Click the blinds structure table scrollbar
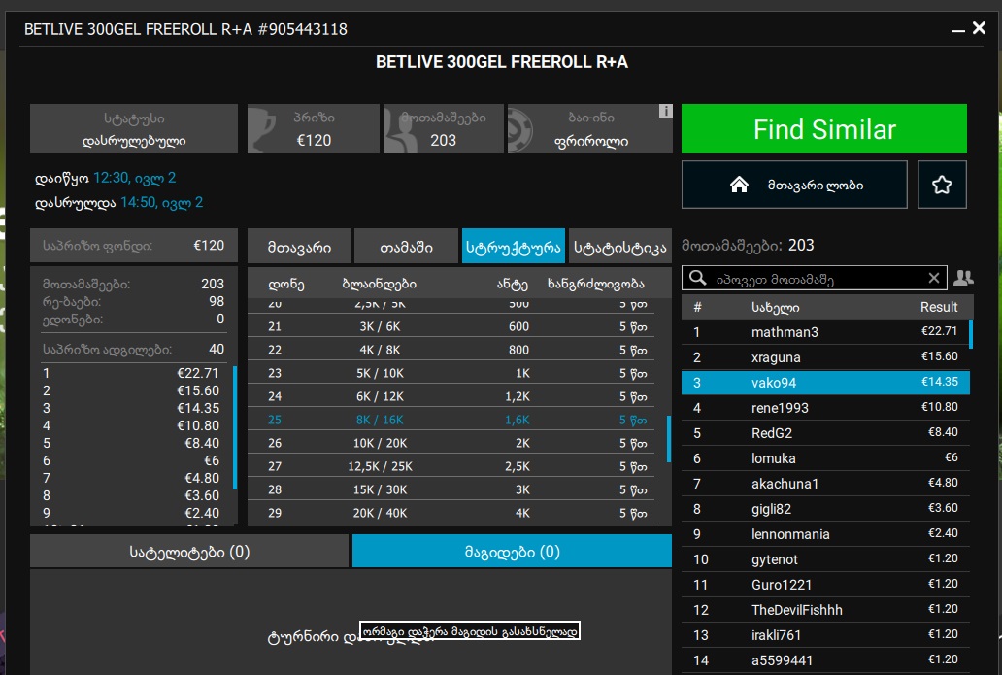Screen dimensions: 1002x675 (x=669, y=438)
